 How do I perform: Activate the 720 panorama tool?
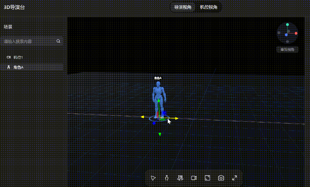pos(180,178)
